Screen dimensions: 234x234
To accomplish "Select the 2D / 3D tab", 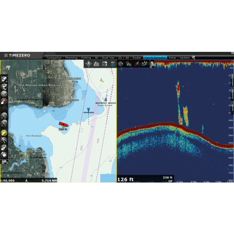I will coord(123,58).
